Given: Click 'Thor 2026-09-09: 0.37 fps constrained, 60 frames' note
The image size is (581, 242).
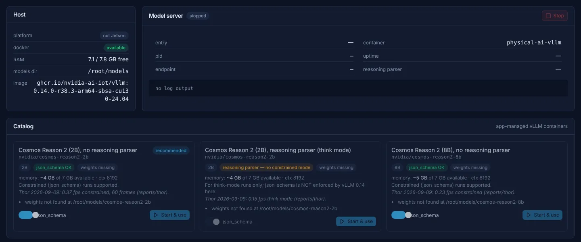Looking at the screenshot, I should tap(94, 192).
